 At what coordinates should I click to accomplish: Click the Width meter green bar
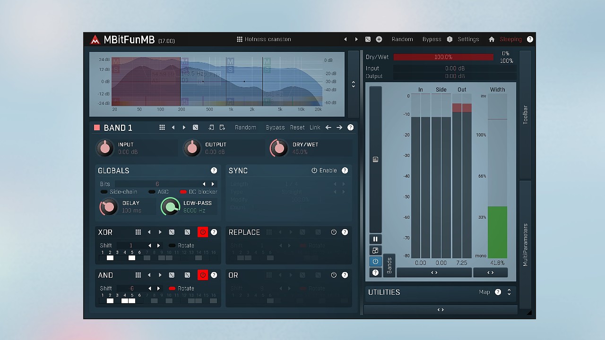pos(497,232)
